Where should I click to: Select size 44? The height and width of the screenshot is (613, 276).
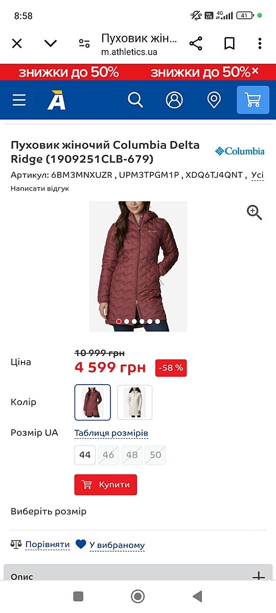coord(85,455)
